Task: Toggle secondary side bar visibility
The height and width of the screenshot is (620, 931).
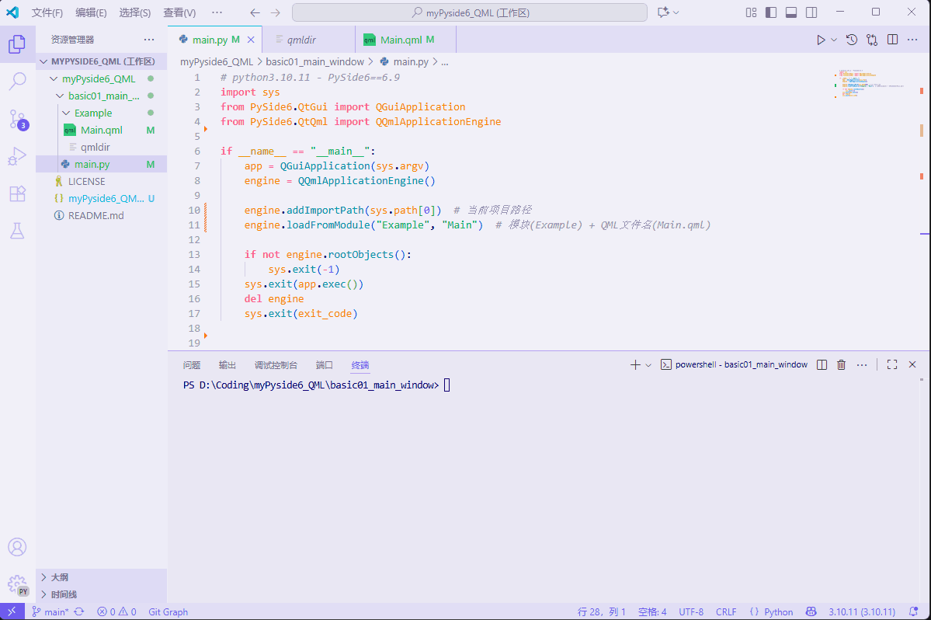Action: (811, 12)
